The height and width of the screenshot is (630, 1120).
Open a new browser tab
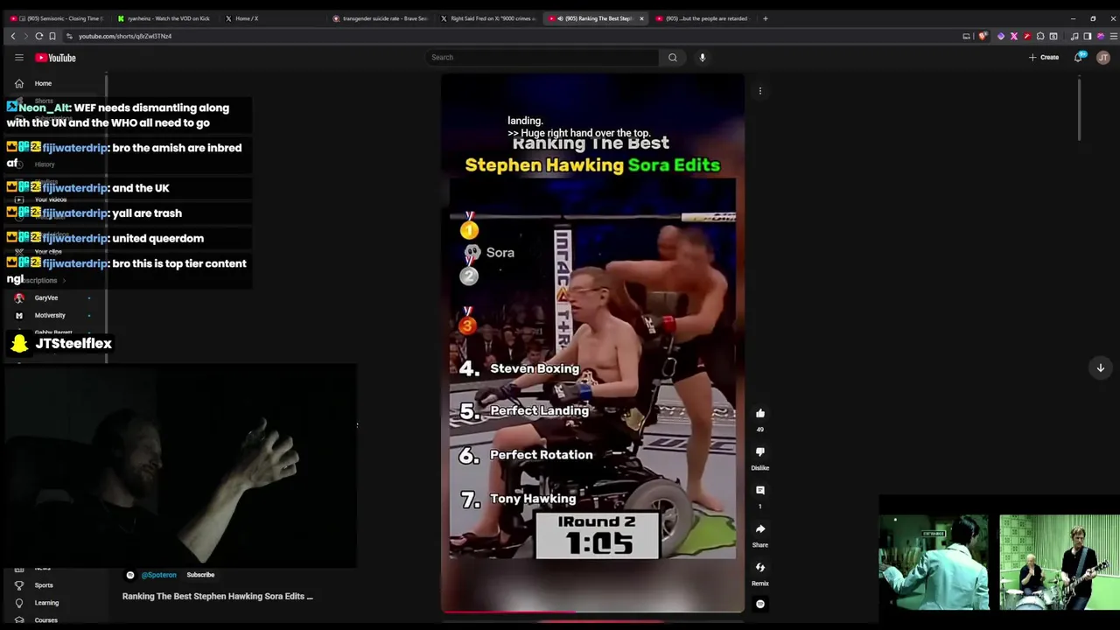coord(765,18)
